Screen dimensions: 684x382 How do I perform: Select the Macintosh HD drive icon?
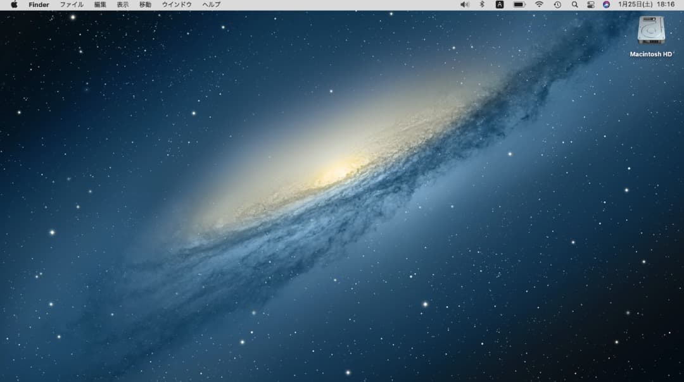pyautogui.click(x=650, y=30)
